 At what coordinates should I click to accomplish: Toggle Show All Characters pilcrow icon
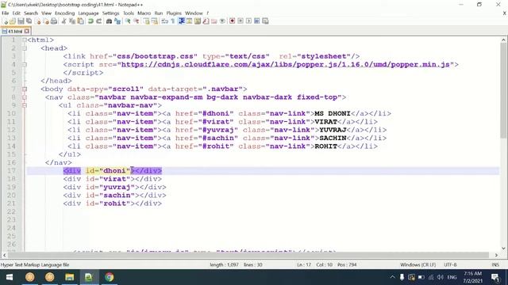[x=173, y=21]
